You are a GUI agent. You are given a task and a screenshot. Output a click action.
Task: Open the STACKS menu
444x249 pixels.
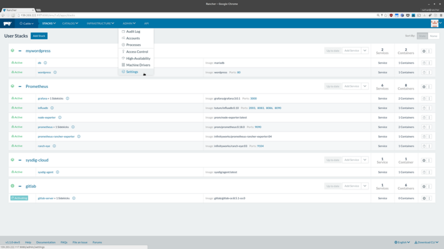49,23
